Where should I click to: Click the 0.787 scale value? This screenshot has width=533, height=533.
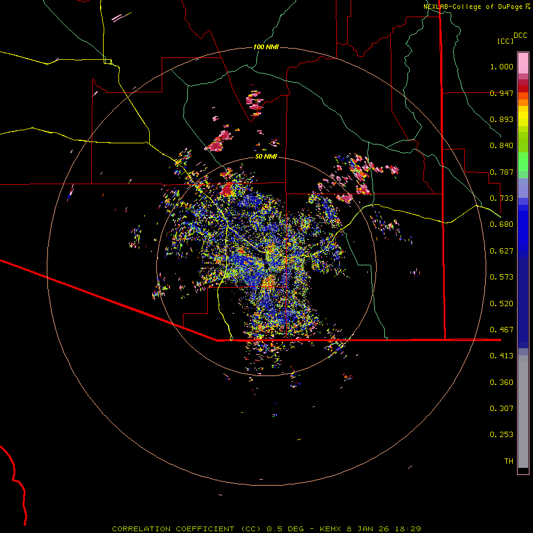coord(502,172)
